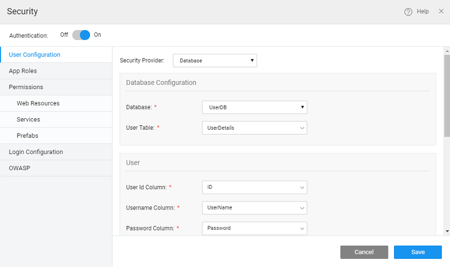Click the scroll down arrow of scrollbar

(x=447, y=231)
